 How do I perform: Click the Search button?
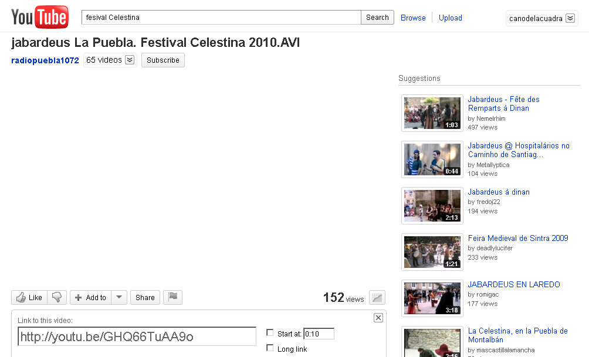(377, 17)
